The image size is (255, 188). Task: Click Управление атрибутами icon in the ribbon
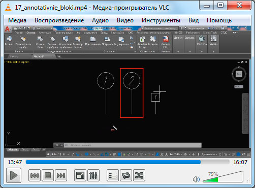click(x=66, y=39)
